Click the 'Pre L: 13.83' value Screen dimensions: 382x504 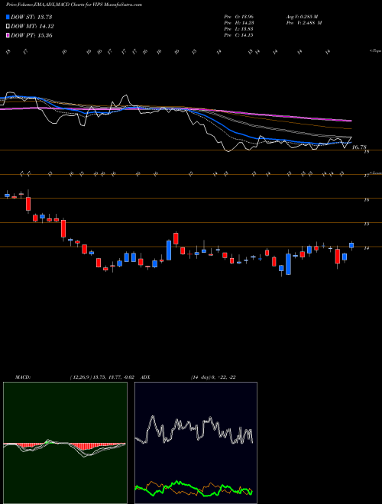pos(238,29)
